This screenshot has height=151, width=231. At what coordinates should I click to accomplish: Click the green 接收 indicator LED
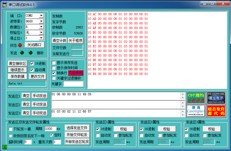(x=30, y=53)
